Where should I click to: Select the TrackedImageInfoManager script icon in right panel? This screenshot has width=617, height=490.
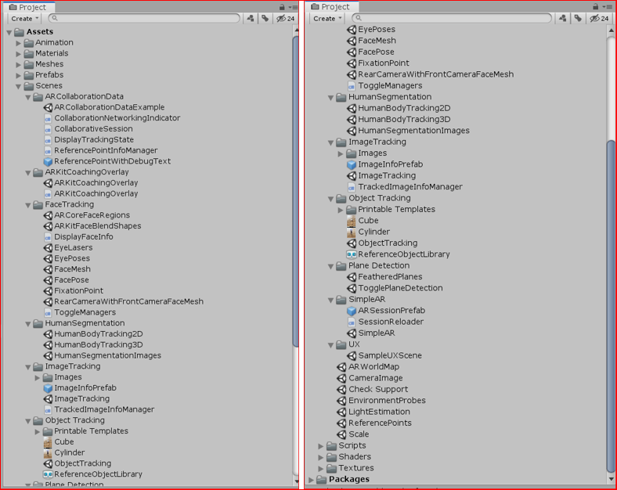click(x=352, y=187)
